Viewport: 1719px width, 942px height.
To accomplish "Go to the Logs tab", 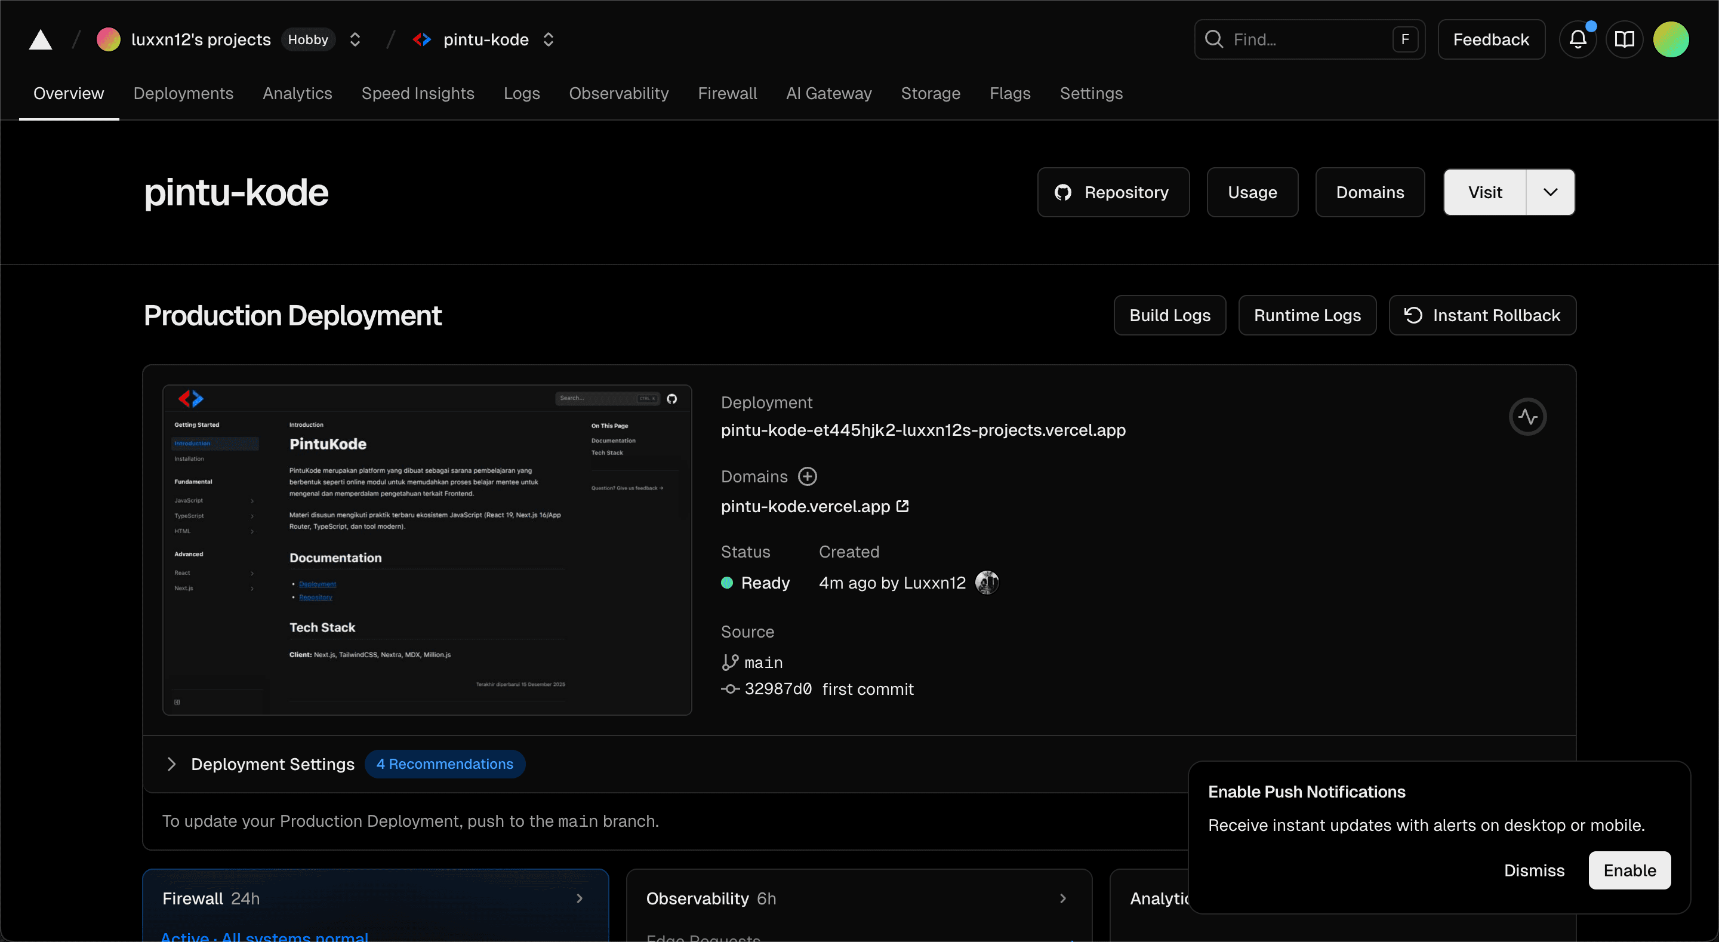I will click(522, 94).
